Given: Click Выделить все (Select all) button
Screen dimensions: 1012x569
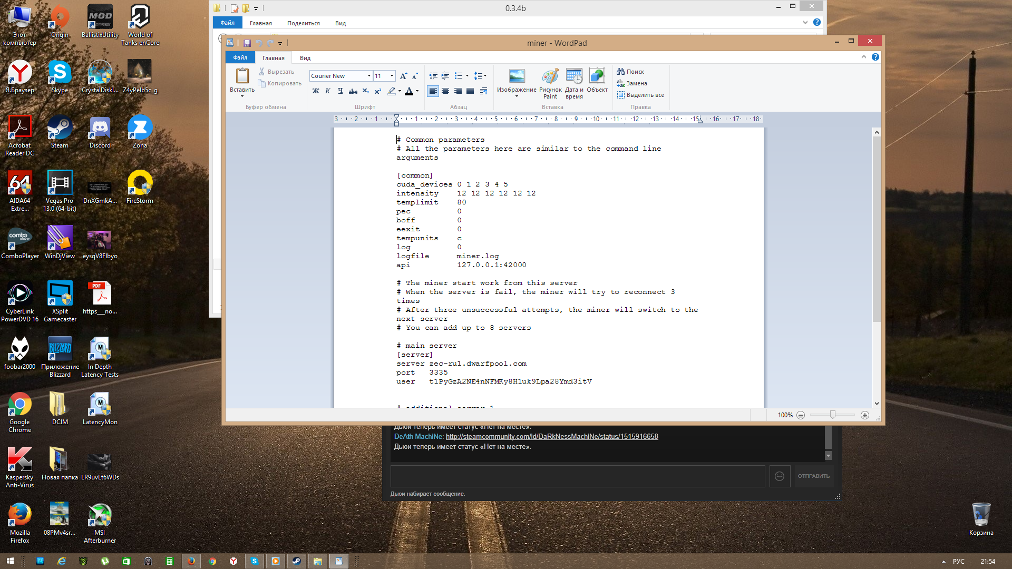Looking at the screenshot, I should coord(640,95).
